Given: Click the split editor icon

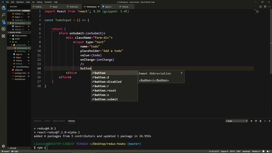Looking at the screenshot, I should tap(265, 7).
